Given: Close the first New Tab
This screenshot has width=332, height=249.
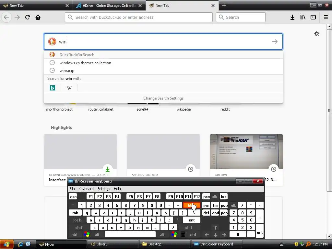Looking at the screenshot, I should (67, 6).
